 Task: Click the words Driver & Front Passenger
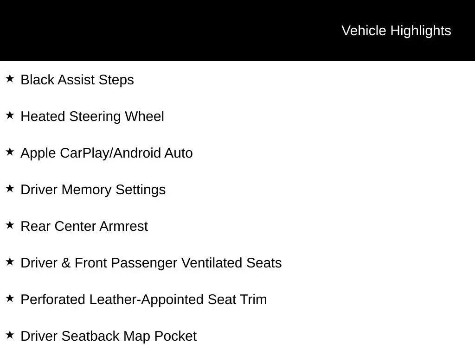[99, 263]
